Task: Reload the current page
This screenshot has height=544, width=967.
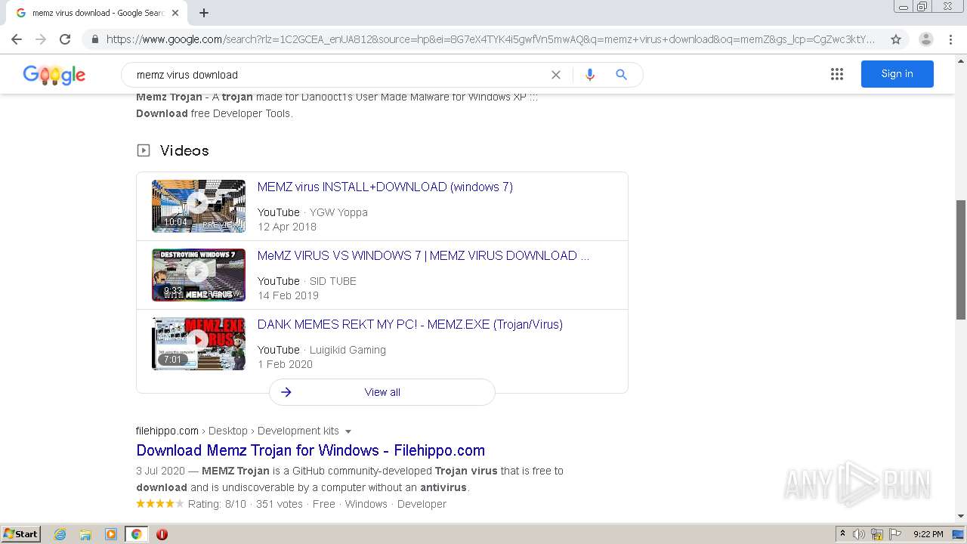Action: coord(65,39)
